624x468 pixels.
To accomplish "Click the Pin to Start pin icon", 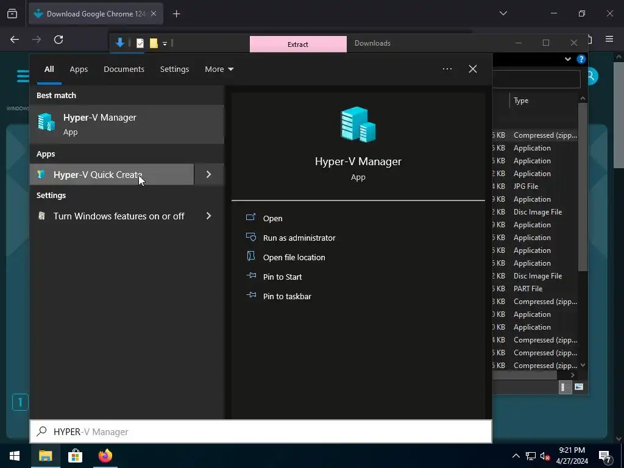I will 250,275.
